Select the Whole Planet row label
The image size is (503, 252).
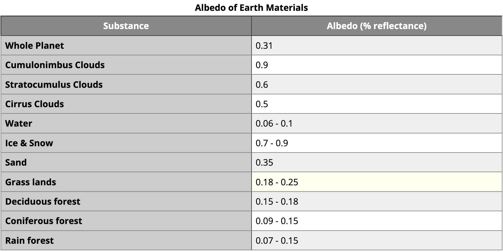35,46
